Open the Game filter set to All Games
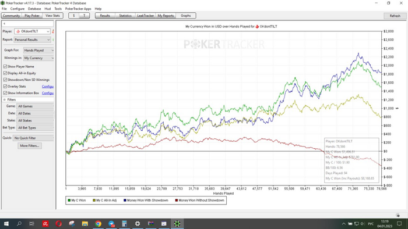 pos(35,106)
